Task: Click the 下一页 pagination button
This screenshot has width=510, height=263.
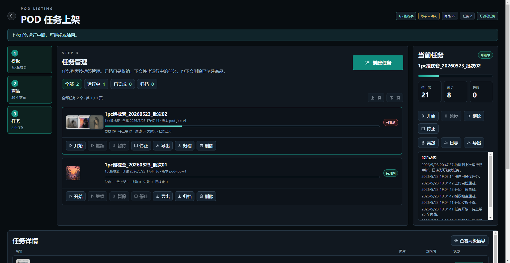Action: pos(395,98)
